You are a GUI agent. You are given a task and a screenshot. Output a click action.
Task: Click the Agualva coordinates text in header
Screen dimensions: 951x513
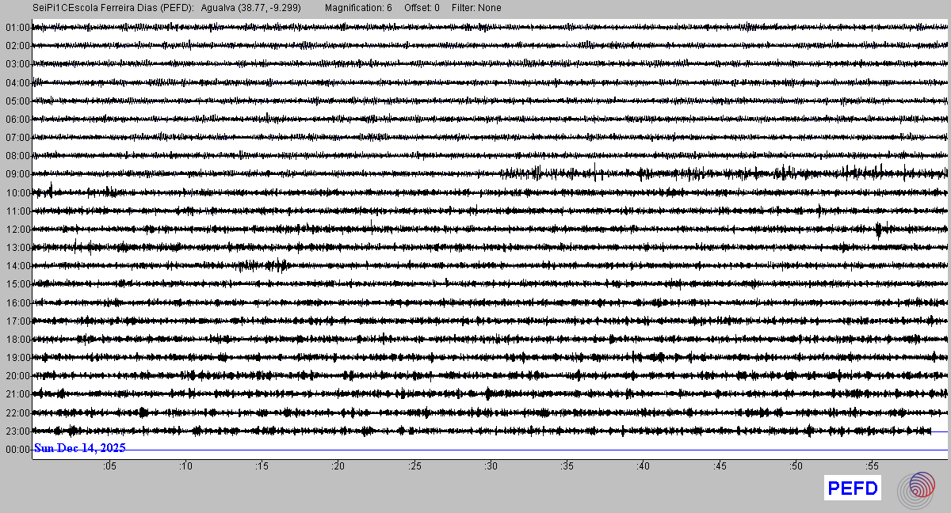point(251,8)
